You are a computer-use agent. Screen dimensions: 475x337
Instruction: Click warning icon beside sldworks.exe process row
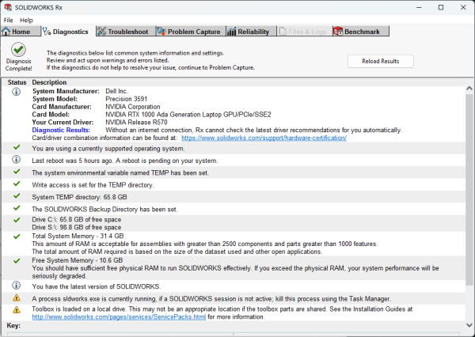17,298
